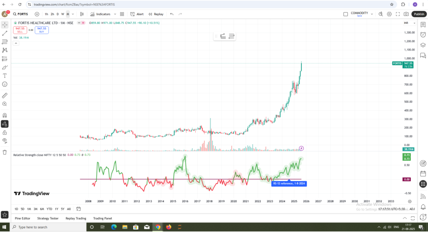Open the Indicators dialog
The image size is (428, 248).
tap(100, 14)
